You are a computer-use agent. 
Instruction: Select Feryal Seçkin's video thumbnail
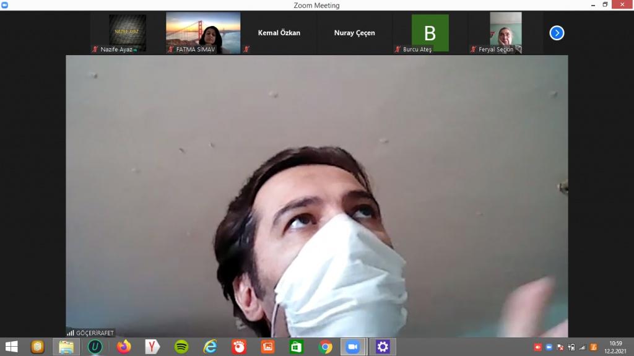click(x=505, y=33)
